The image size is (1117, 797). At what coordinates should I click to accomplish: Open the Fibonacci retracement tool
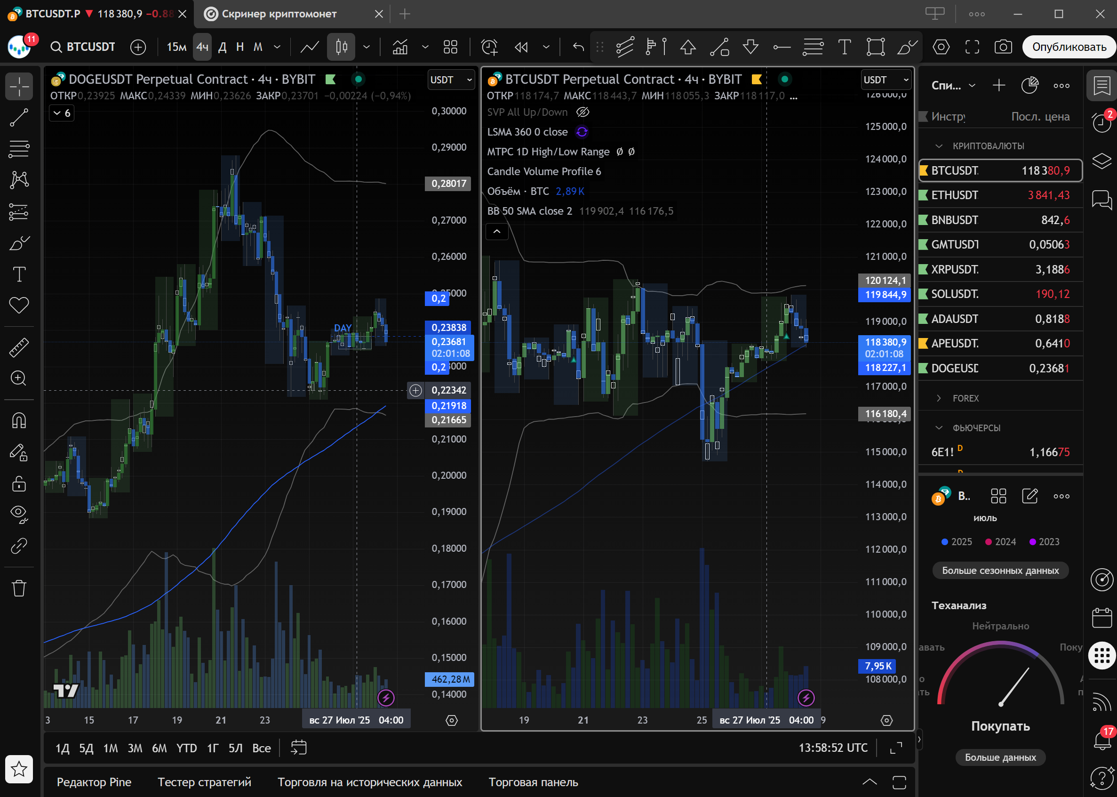coord(19,149)
